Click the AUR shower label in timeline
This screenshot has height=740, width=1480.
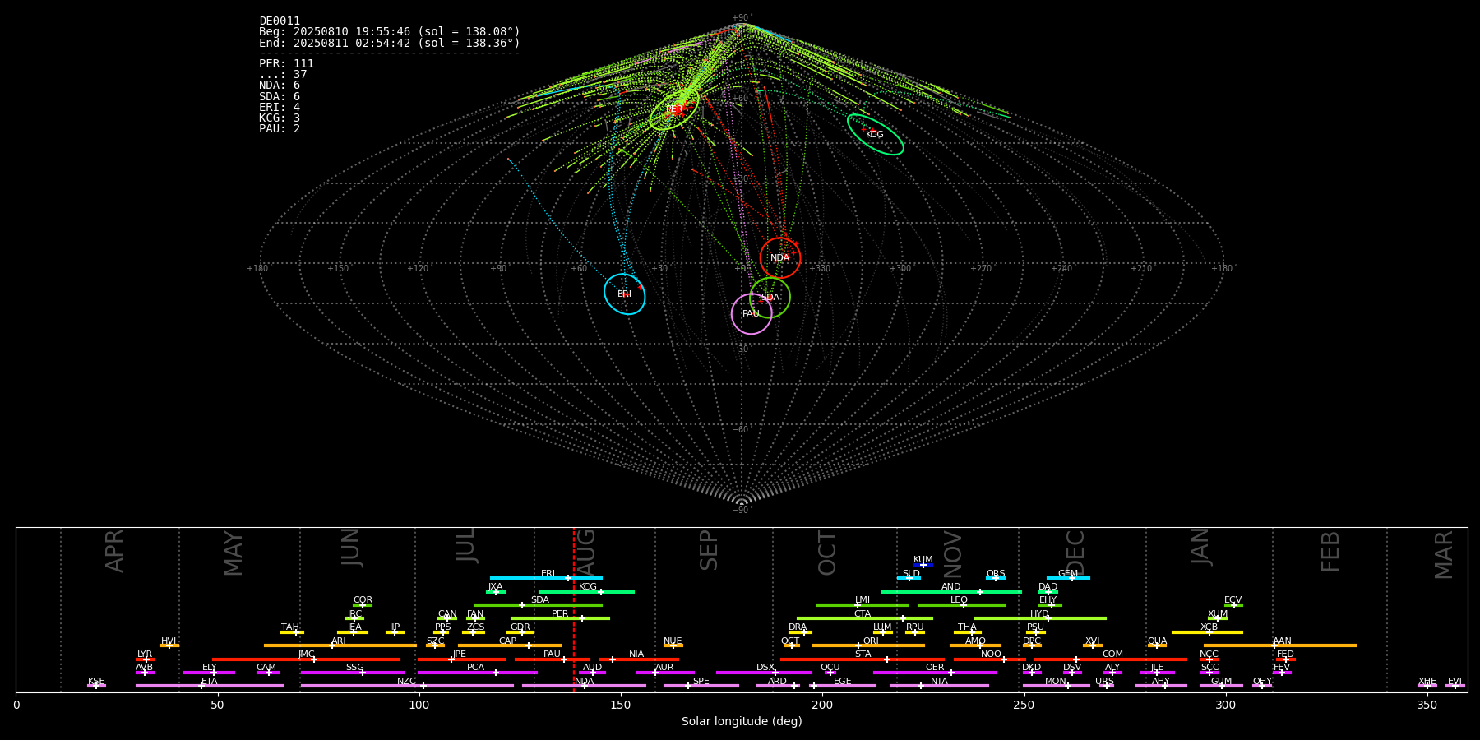click(x=664, y=668)
